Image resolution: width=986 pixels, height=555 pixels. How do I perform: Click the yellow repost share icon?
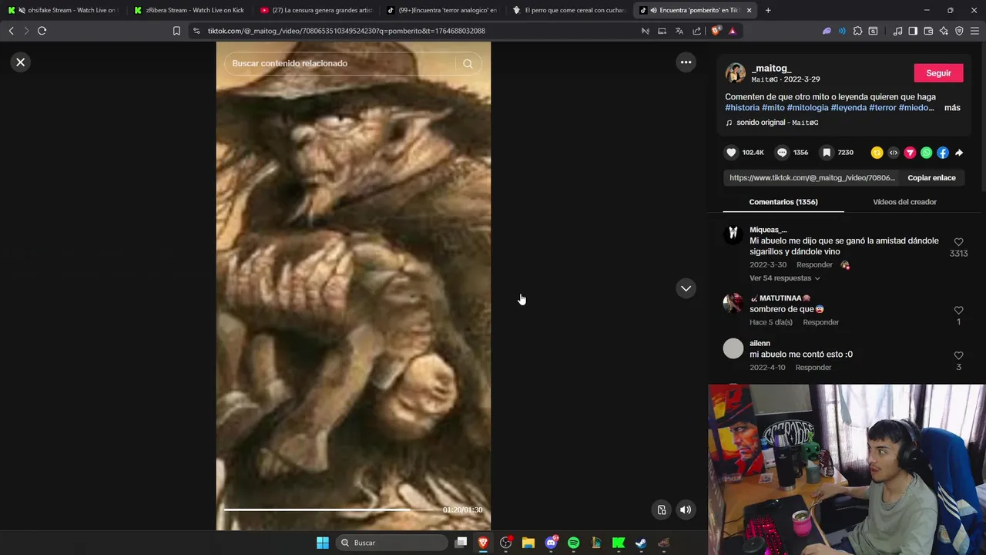click(x=877, y=153)
